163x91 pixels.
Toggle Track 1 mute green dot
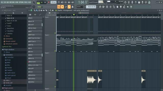coord(55,33)
